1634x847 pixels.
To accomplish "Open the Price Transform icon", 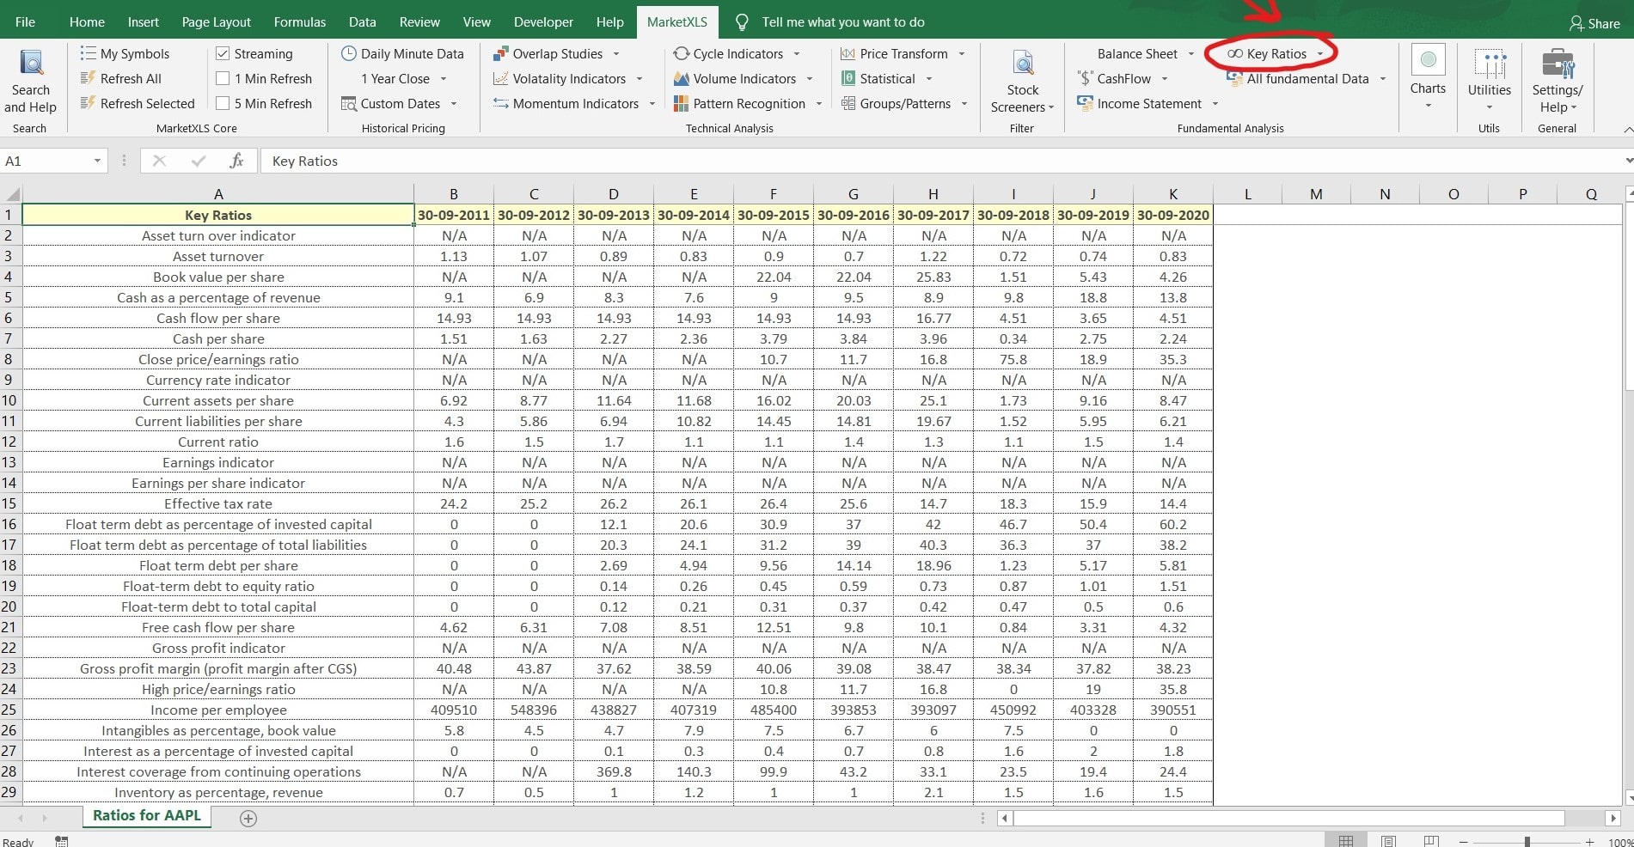I will point(848,53).
